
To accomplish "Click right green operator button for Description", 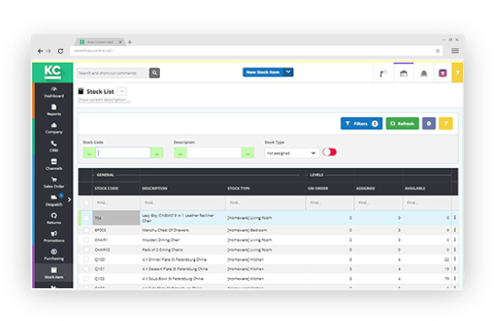I will coord(247,153).
